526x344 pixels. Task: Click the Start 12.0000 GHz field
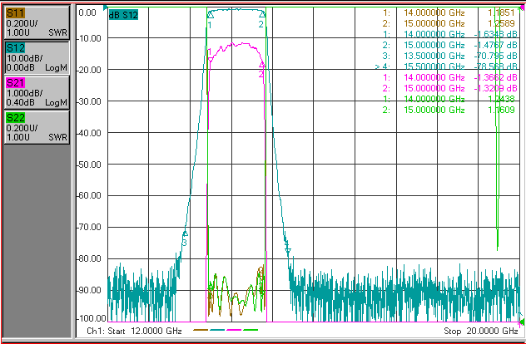pos(134,332)
